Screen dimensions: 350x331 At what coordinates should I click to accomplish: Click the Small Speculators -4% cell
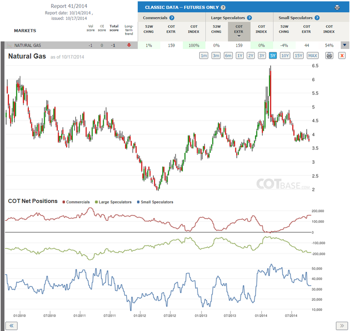[284, 45]
